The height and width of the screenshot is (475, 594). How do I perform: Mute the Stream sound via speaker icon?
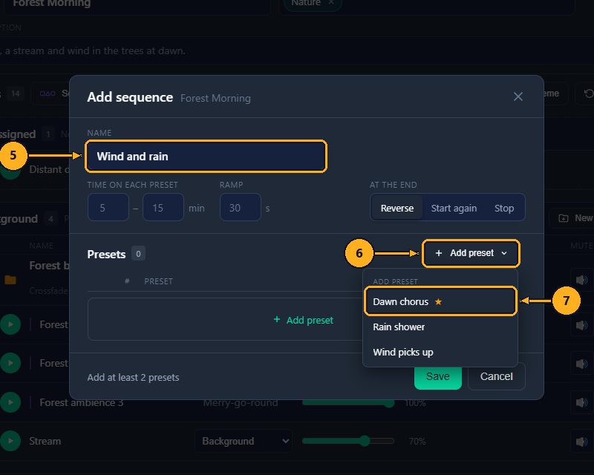tap(581, 442)
